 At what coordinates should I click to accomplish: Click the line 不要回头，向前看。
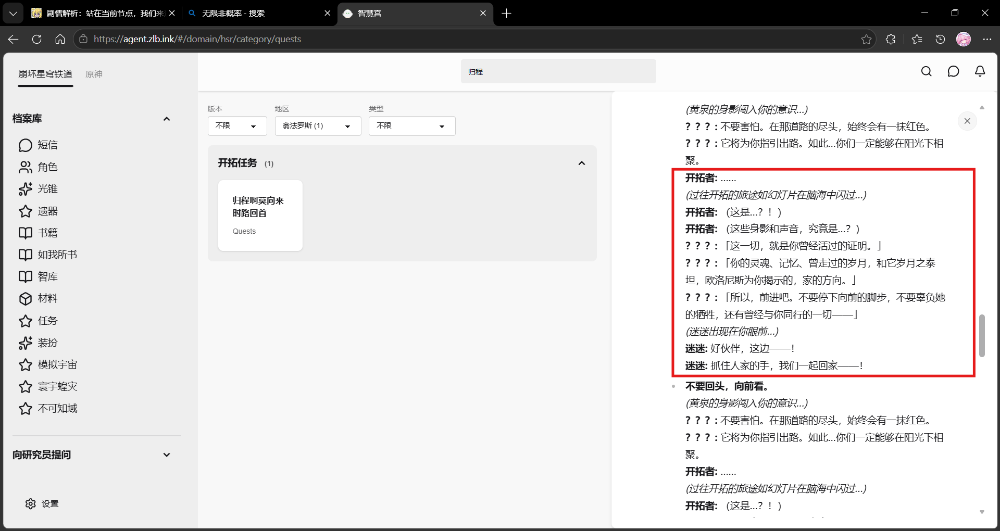click(727, 386)
